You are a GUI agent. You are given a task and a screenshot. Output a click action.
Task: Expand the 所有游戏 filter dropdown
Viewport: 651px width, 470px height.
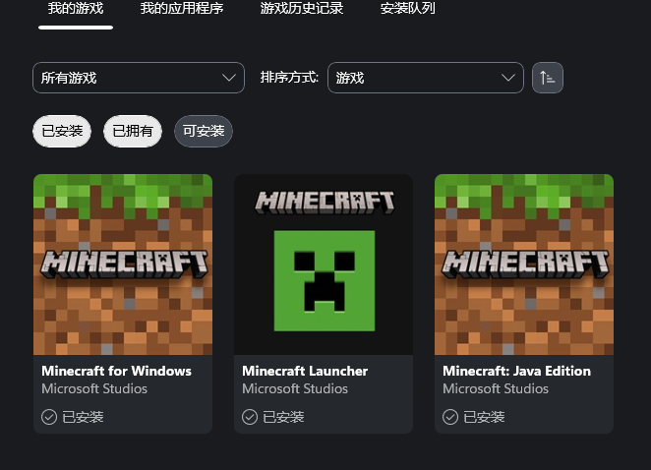click(139, 78)
